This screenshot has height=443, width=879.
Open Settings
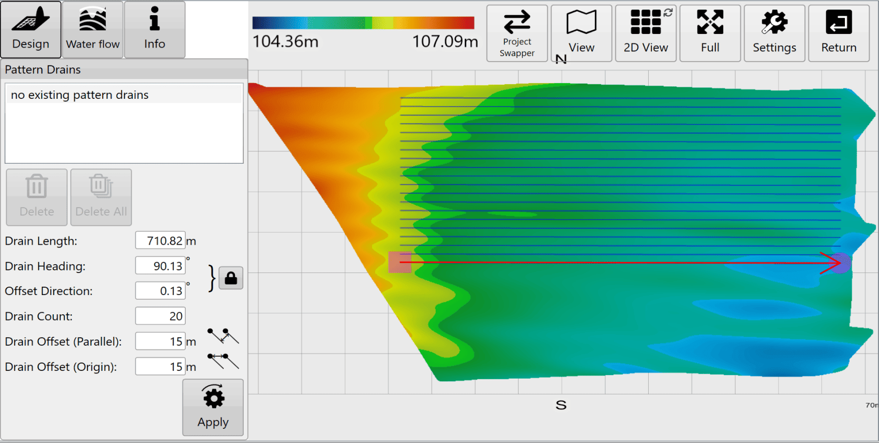(x=774, y=33)
